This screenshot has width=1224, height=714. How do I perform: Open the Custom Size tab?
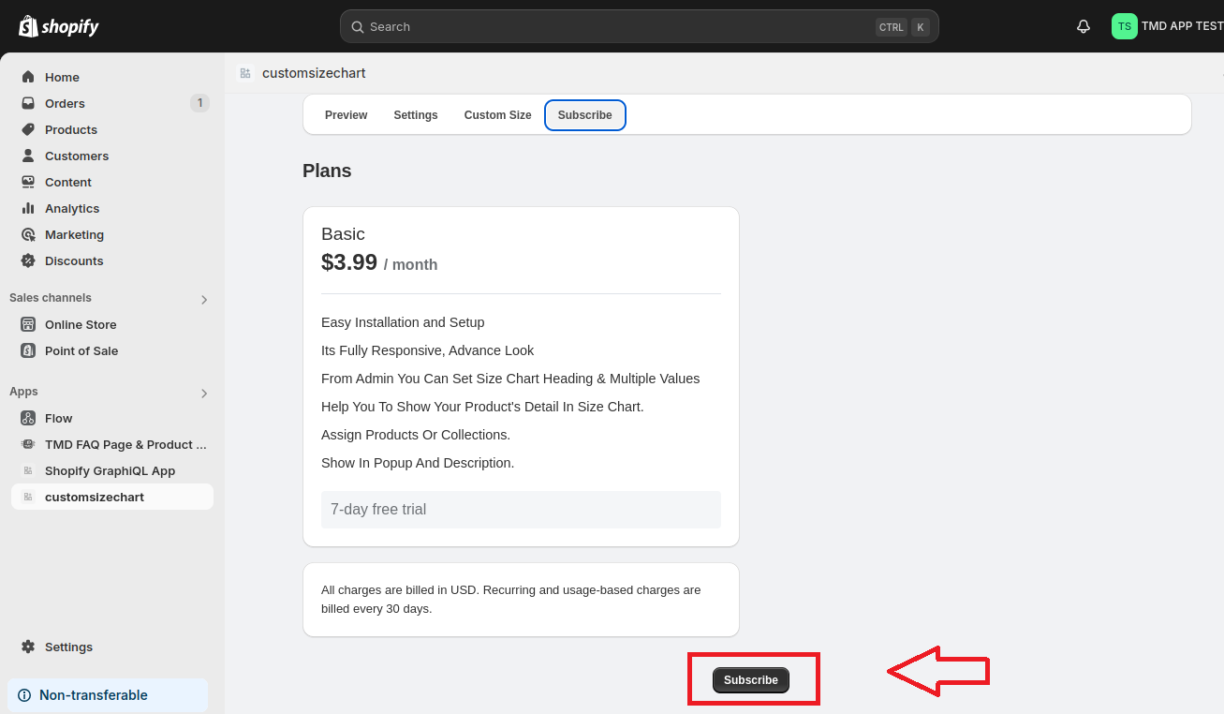(x=497, y=115)
